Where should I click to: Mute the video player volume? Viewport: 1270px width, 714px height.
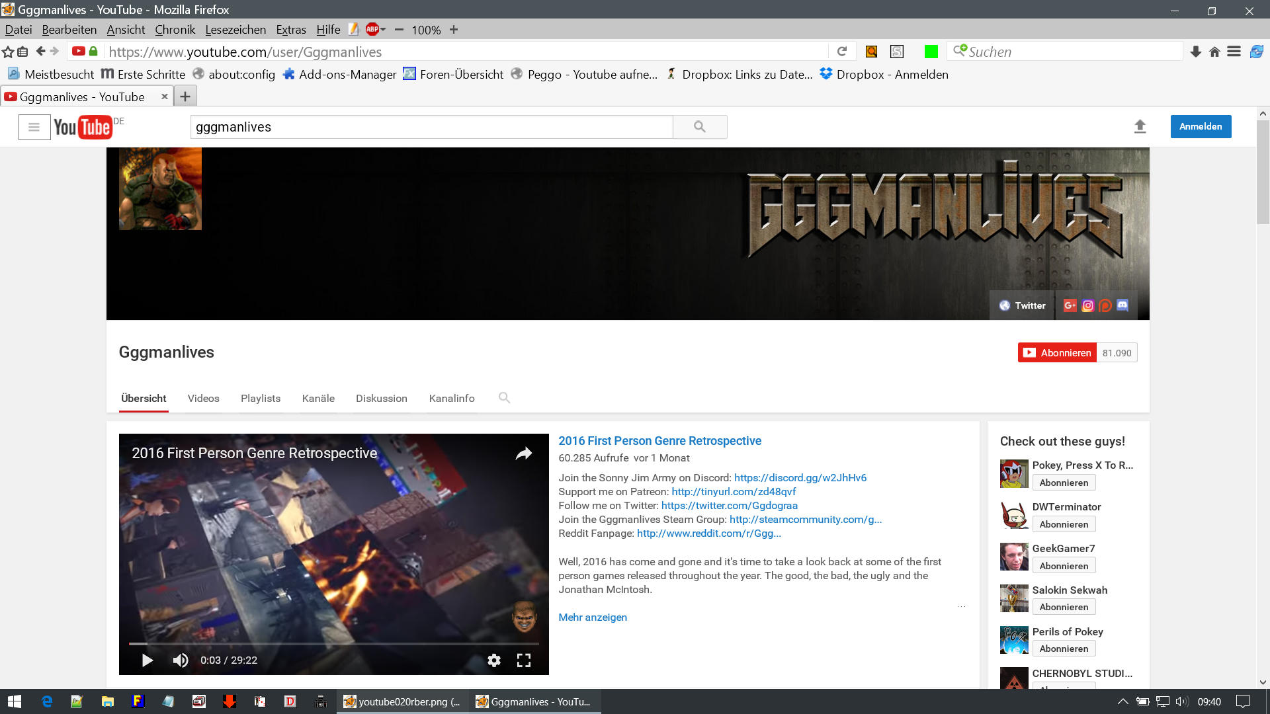coord(180,660)
